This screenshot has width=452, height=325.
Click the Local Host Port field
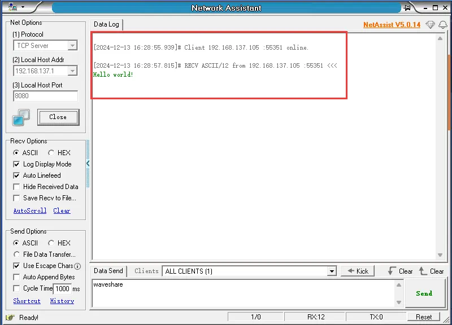click(x=45, y=96)
